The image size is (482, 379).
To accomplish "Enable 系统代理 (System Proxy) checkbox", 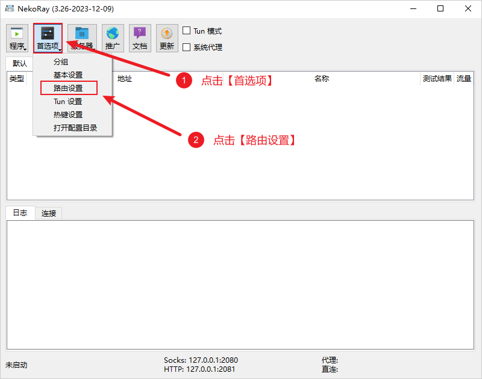I will point(187,47).
